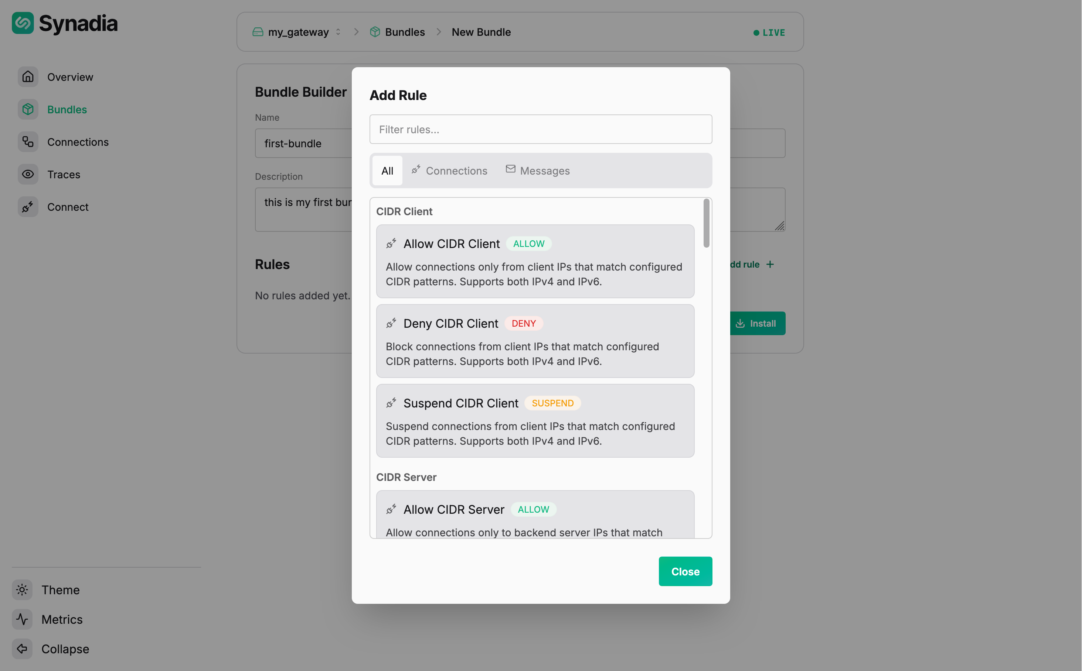
Task: Open the Connections sidebar icon
Action: pos(28,142)
